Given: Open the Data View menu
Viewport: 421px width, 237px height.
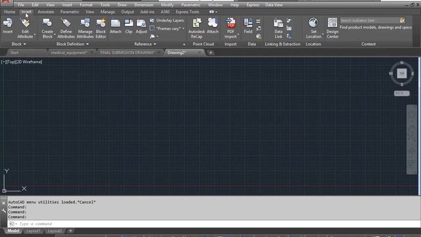Looking at the screenshot, I should coord(274,5).
